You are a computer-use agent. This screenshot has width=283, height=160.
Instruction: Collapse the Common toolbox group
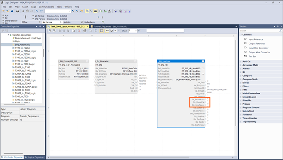click(241, 35)
